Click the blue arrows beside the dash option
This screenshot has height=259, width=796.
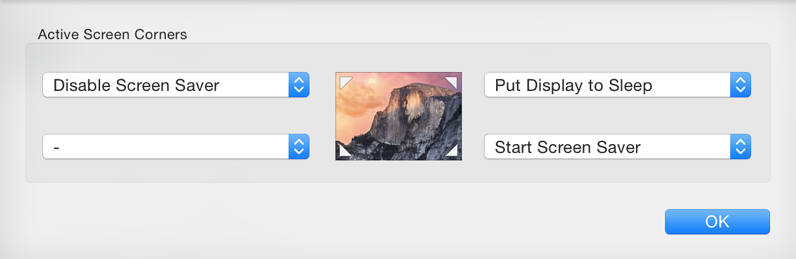(298, 147)
